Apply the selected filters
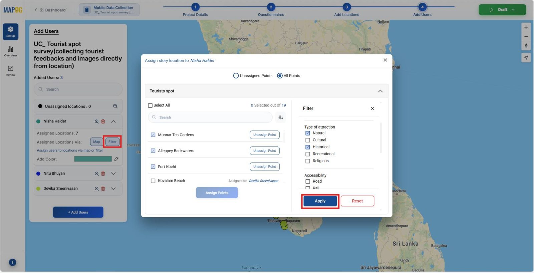The image size is (534, 273). (x=320, y=201)
